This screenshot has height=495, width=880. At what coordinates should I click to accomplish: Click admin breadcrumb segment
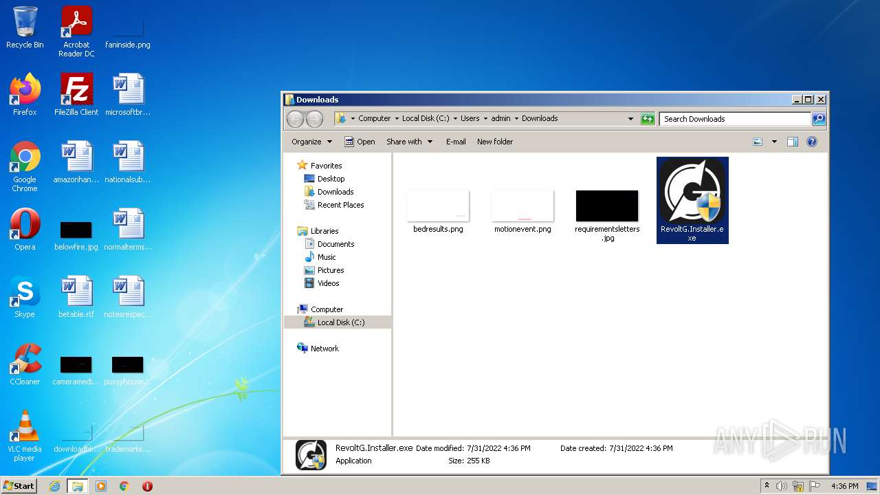pyautogui.click(x=500, y=118)
